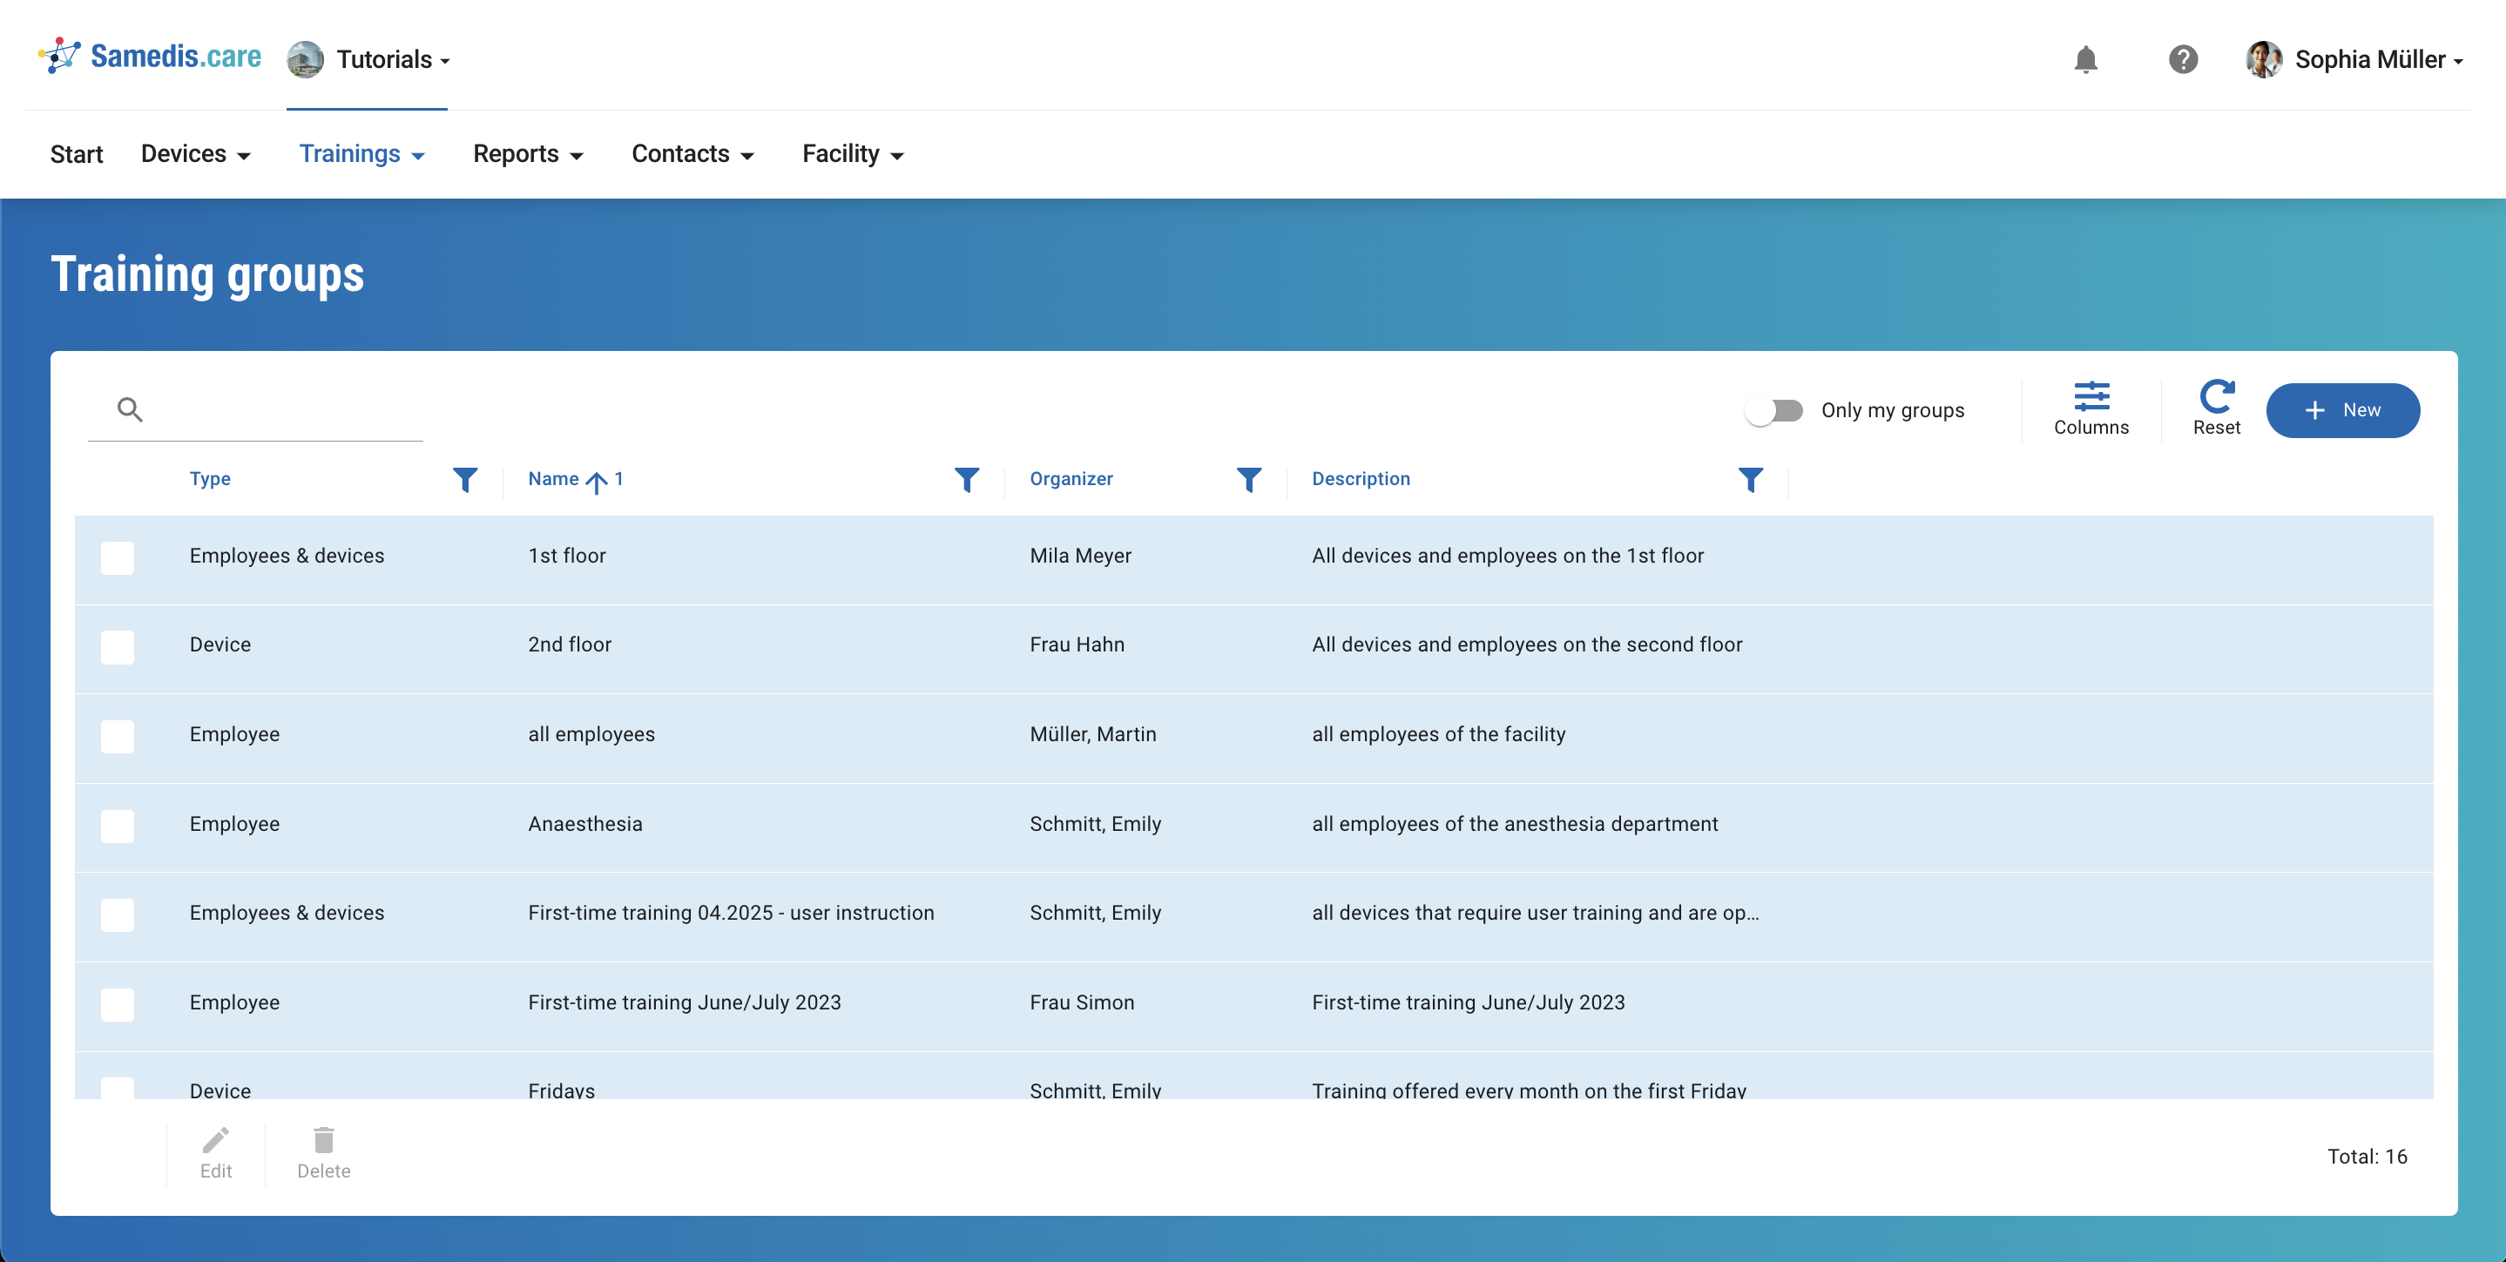The image size is (2506, 1262).
Task: Check the 1st floor row checkbox
Action: click(118, 557)
